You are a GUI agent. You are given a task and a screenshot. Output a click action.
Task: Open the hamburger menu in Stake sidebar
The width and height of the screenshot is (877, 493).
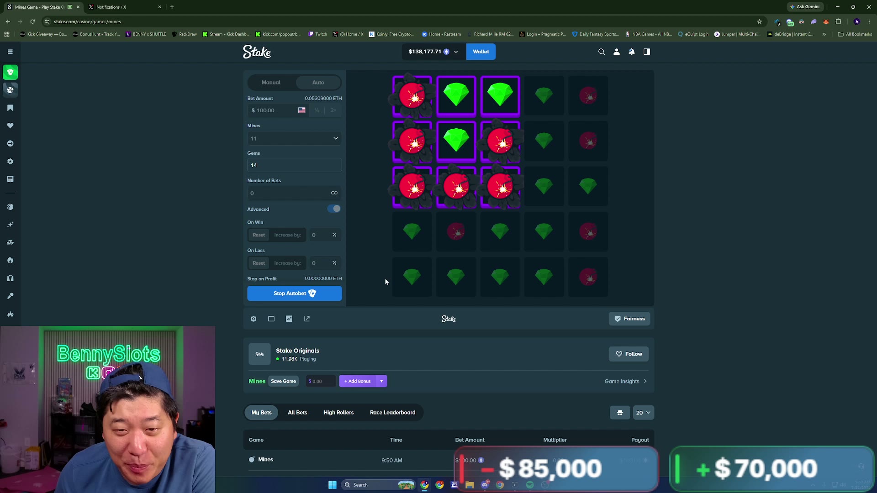click(10, 52)
